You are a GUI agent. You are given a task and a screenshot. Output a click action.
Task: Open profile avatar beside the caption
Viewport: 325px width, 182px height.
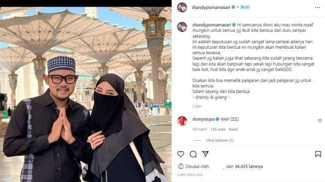click(x=182, y=27)
